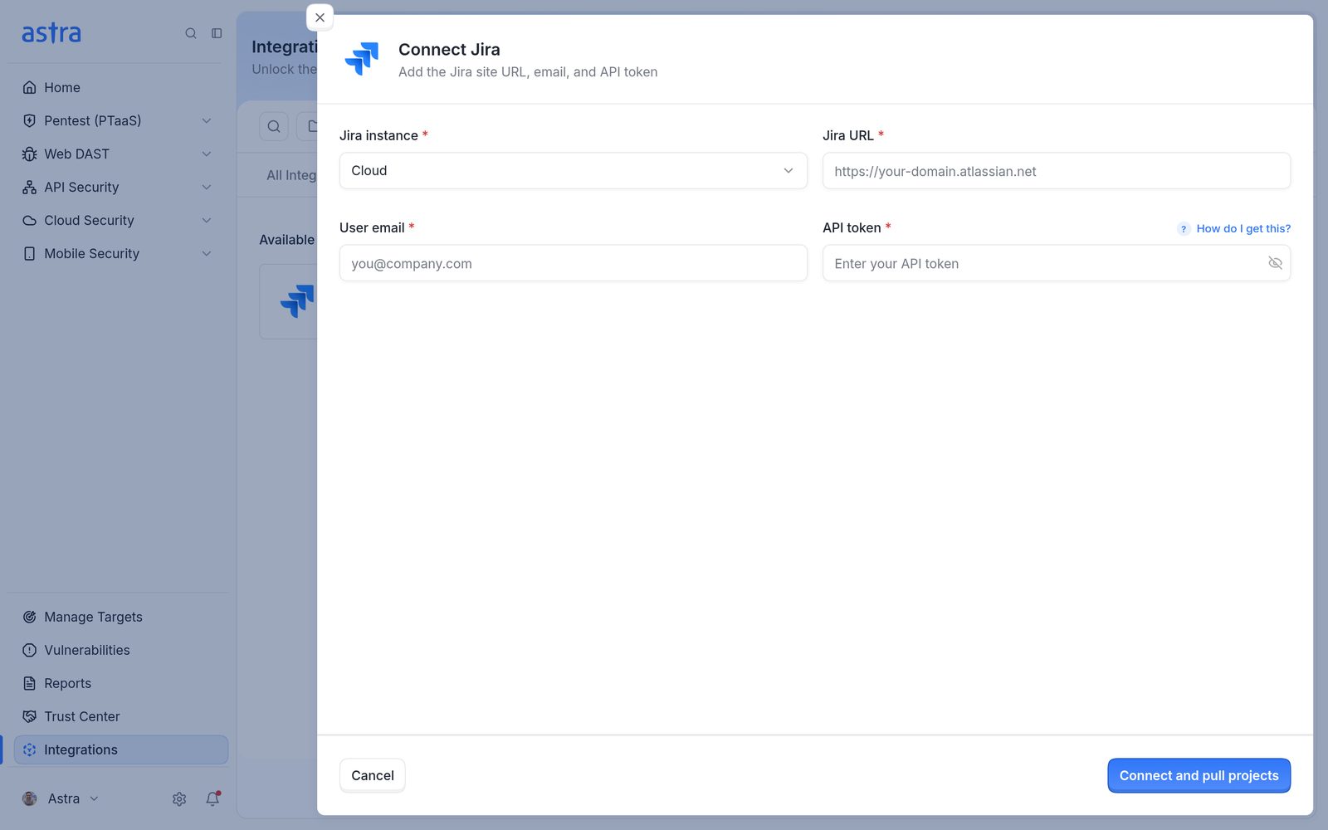The image size is (1328, 830).
Task: Click the search icon in sidebar header
Action: tap(191, 33)
